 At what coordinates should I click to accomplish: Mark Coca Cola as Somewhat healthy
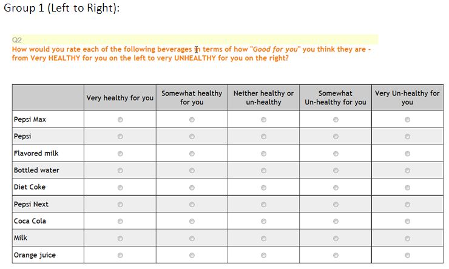click(192, 221)
